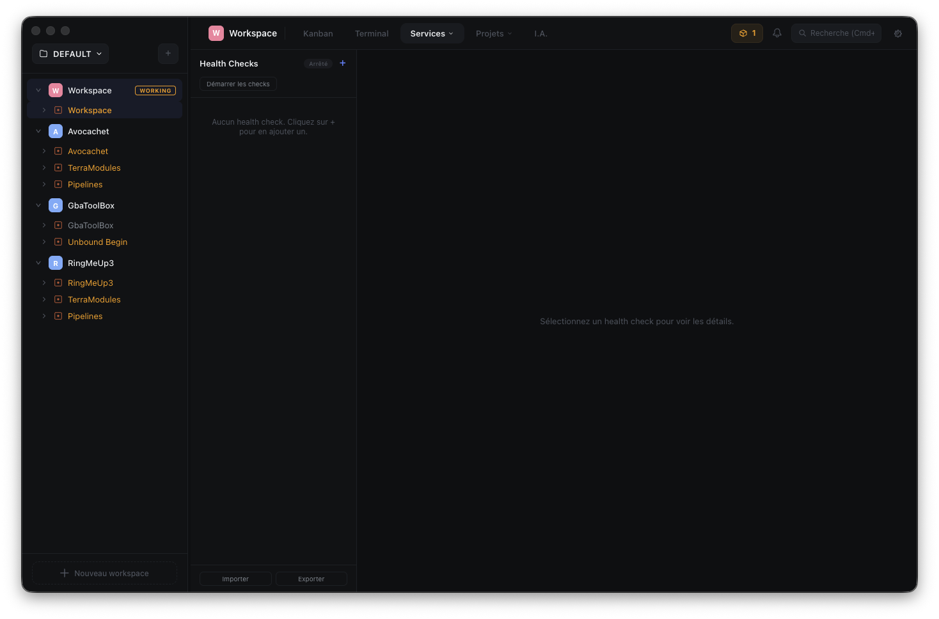
Task: Expand the Unbound Begin tree item
Action: (x=44, y=242)
